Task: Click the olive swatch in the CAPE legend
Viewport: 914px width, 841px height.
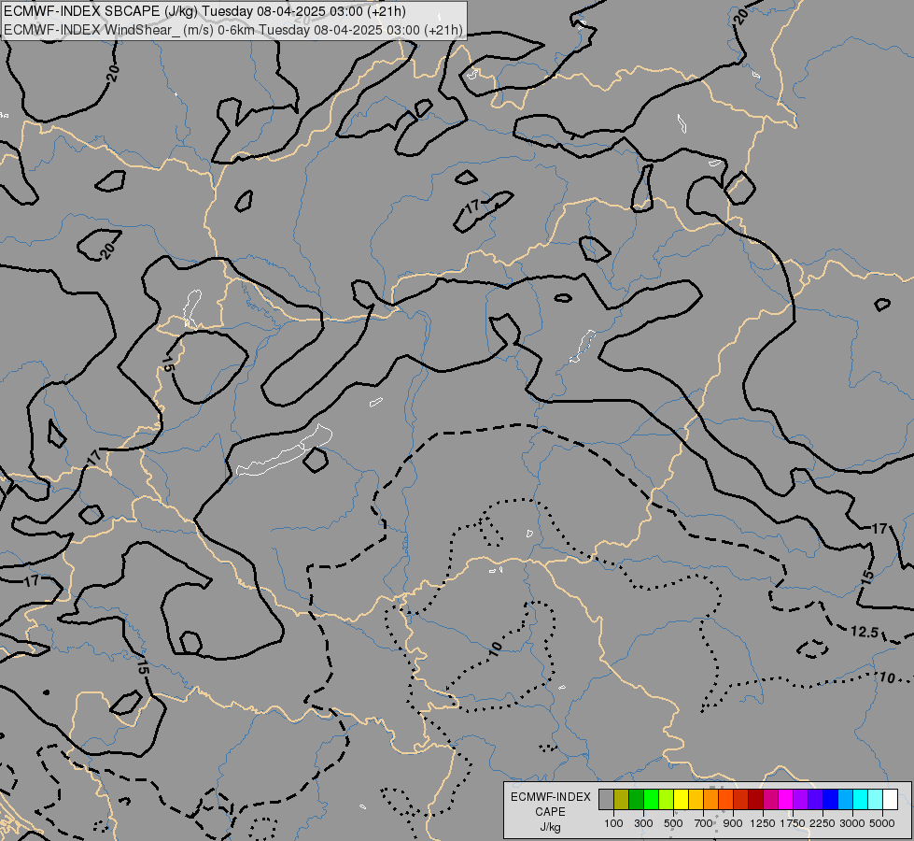Action: click(x=622, y=799)
